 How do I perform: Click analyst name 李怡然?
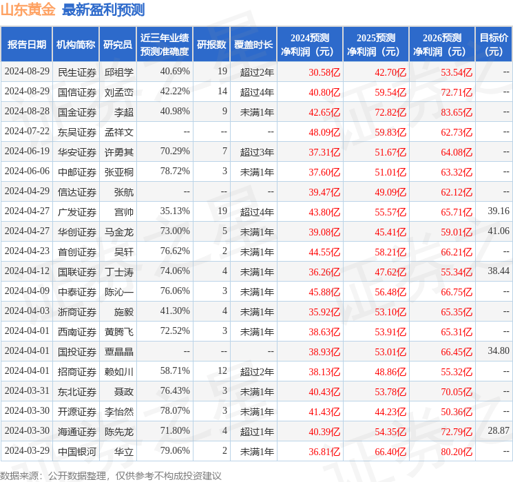pyautogui.click(x=119, y=412)
